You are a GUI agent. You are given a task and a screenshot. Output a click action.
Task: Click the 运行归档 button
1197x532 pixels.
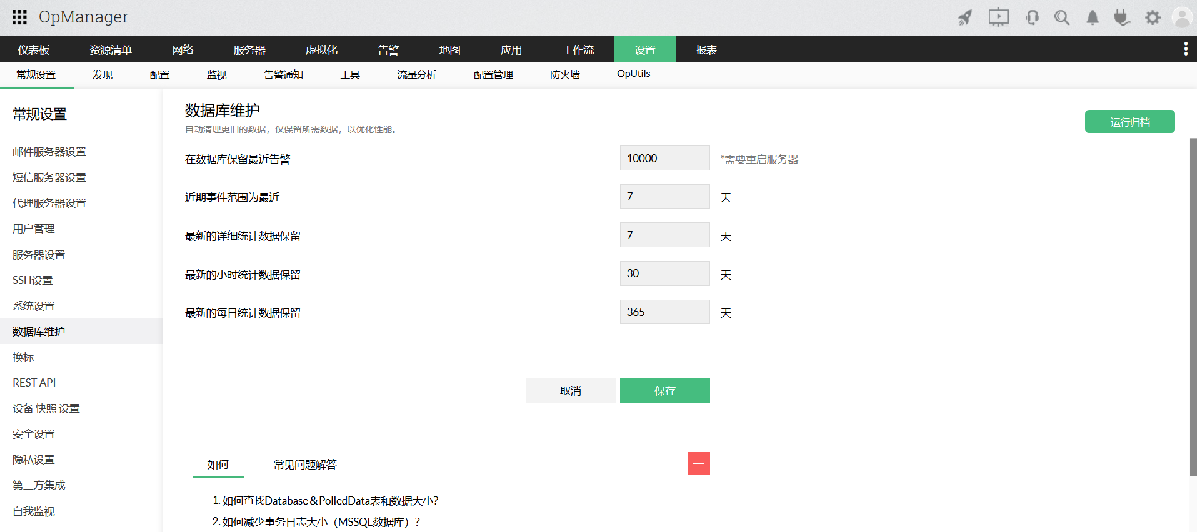pyautogui.click(x=1129, y=122)
